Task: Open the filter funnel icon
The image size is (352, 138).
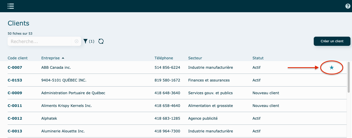Action: coord(85,41)
